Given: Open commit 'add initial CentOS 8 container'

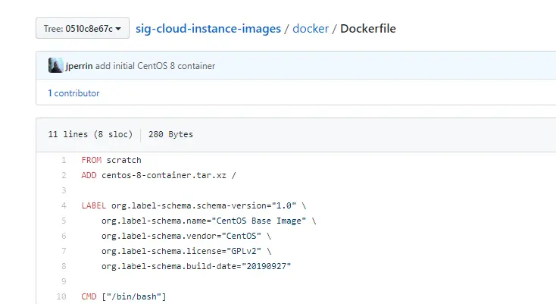Looking at the screenshot, I should tap(155, 66).
